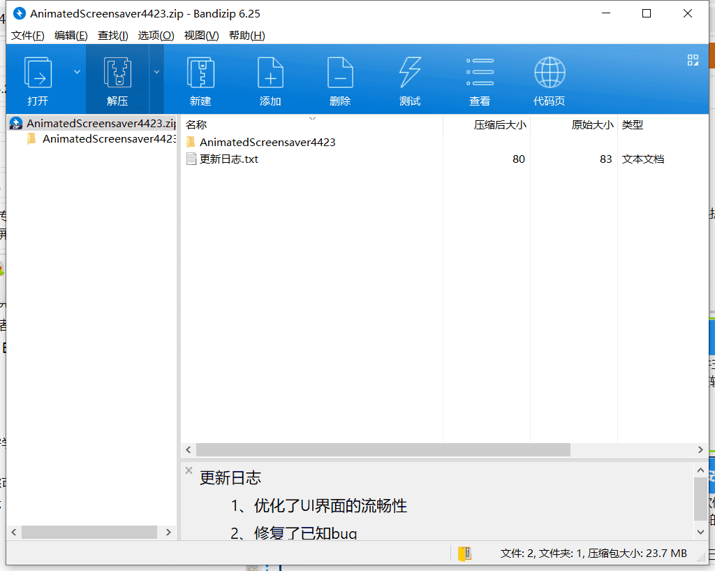
Task: Click preview pane scroll down arrow
Action: pos(700,532)
